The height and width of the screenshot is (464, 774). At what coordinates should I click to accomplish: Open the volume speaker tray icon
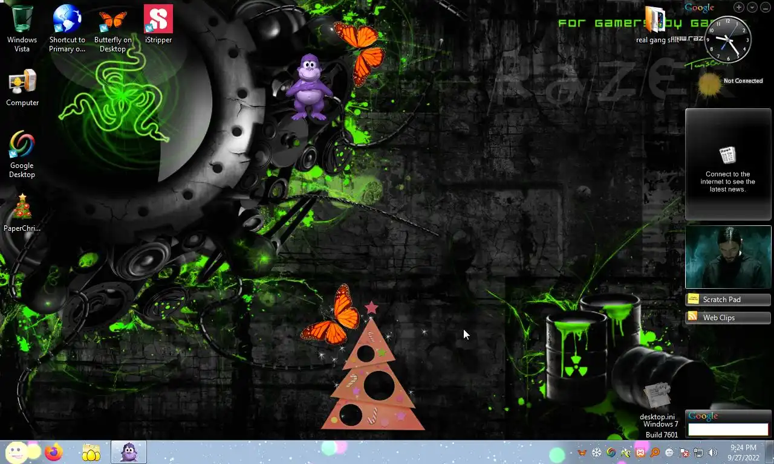[x=713, y=453]
